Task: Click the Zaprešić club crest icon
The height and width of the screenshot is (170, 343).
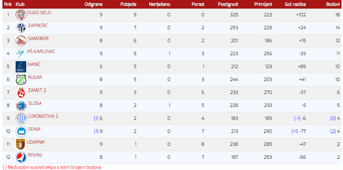Action: (x=21, y=28)
